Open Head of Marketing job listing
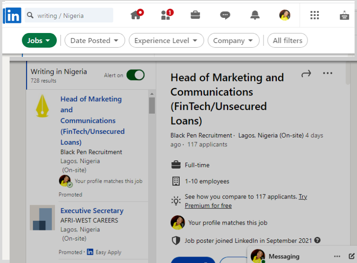This screenshot has height=263, width=357. [x=92, y=121]
